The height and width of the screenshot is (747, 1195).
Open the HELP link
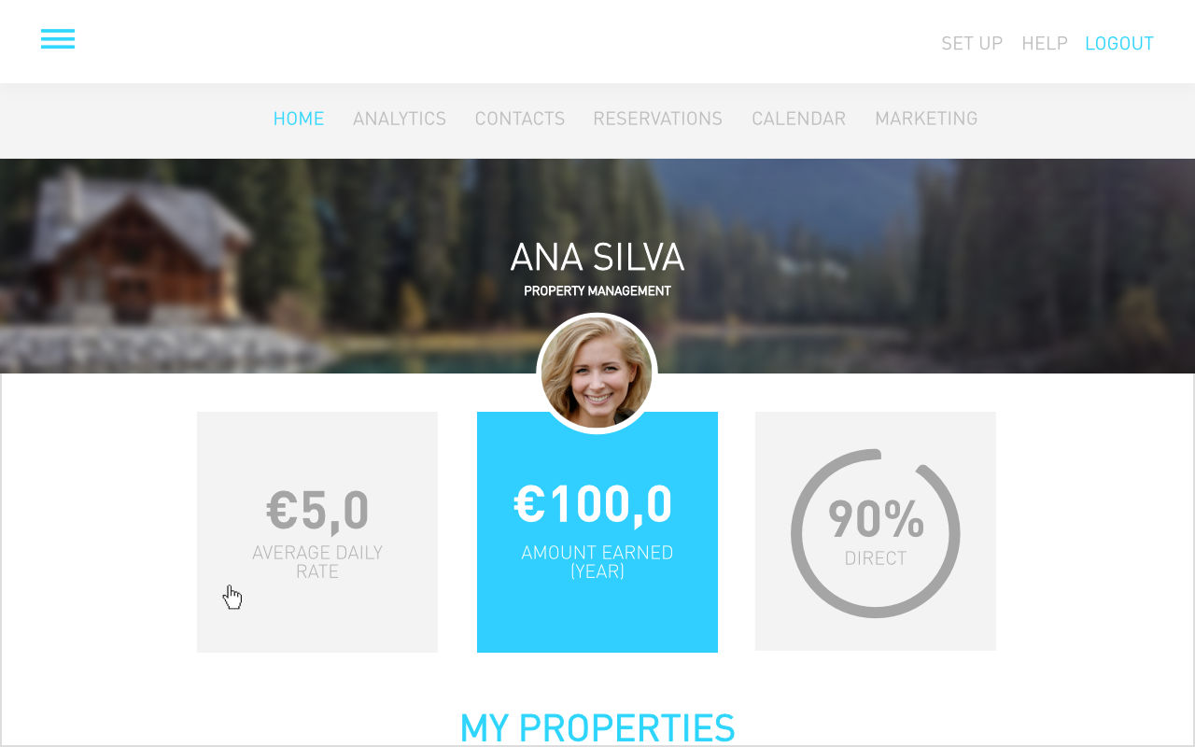pyautogui.click(x=1045, y=44)
